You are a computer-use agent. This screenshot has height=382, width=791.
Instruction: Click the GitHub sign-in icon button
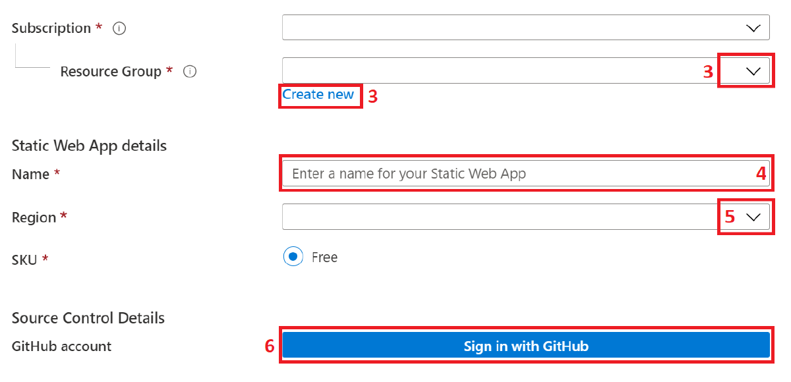click(525, 344)
